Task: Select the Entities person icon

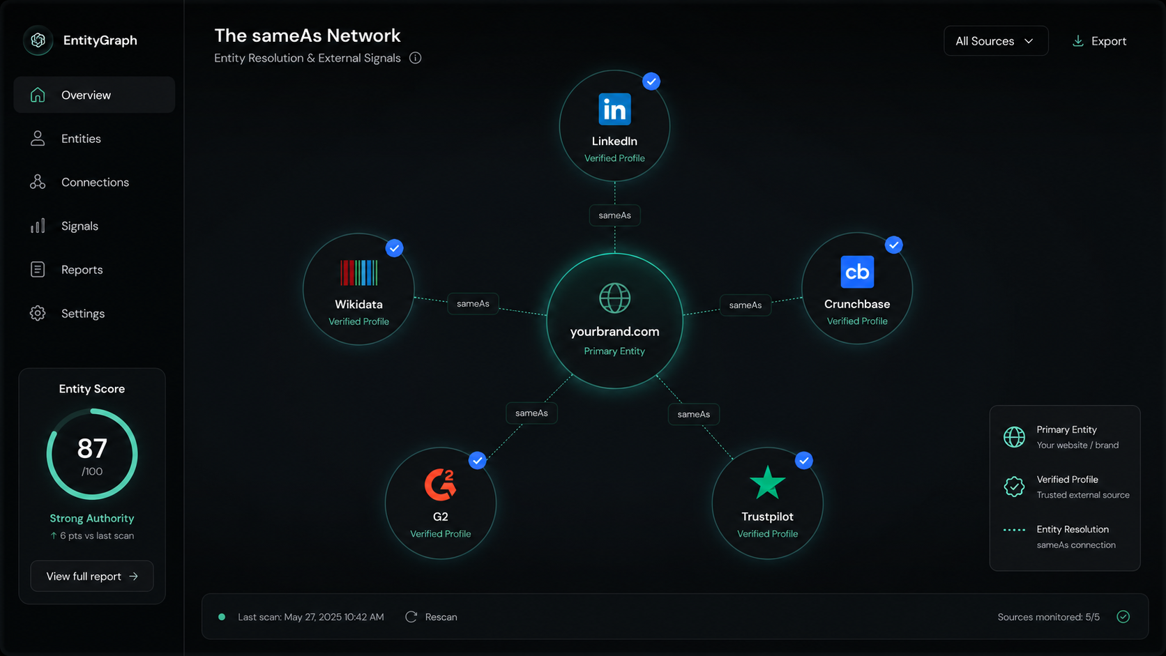Action: (x=38, y=139)
